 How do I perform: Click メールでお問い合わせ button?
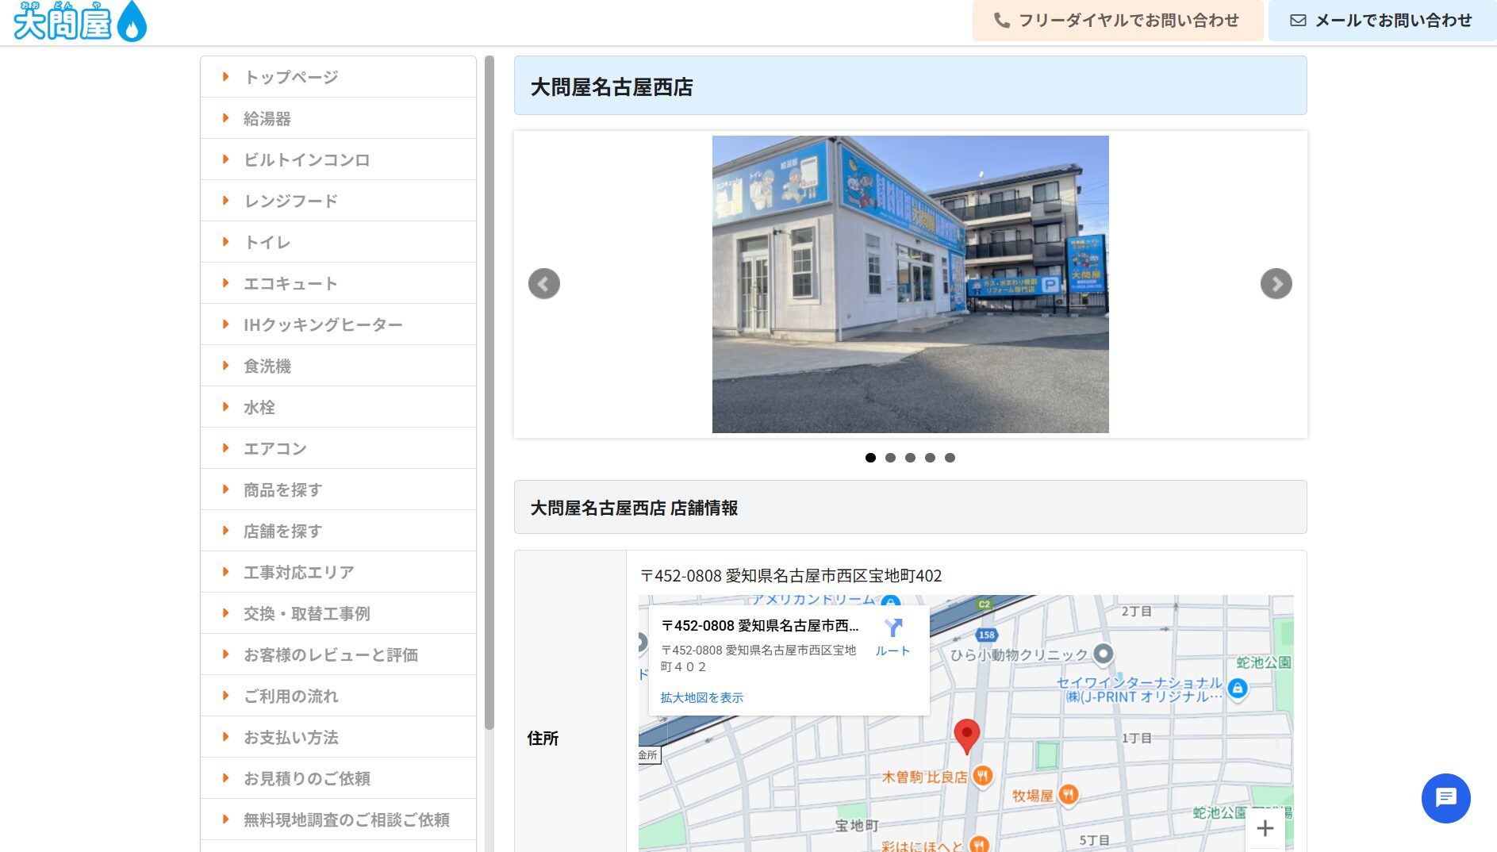point(1383,21)
